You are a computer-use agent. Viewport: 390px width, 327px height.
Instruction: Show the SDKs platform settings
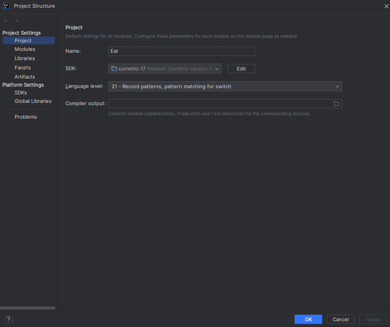(21, 92)
